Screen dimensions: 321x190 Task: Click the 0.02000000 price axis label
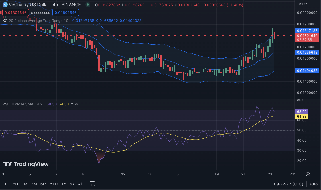(x=307, y=13)
